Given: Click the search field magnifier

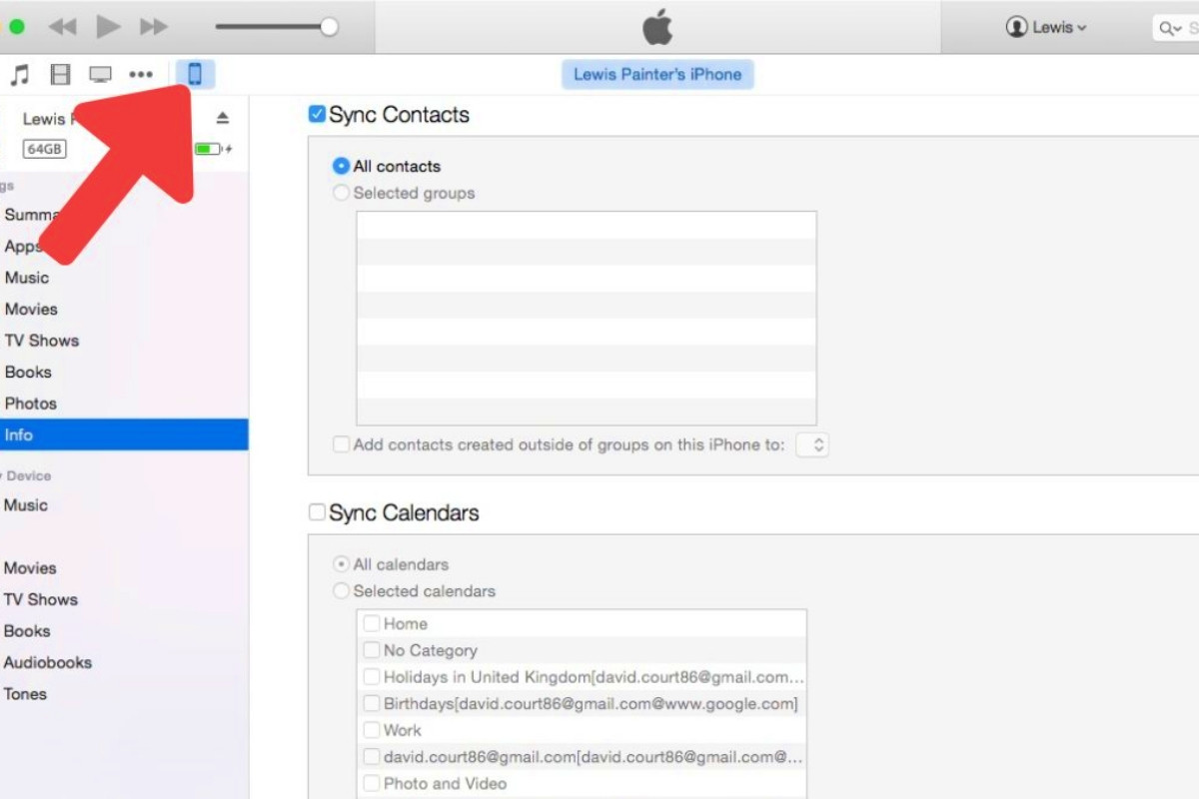Looking at the screenshot, I should pyautogui.click(x=1167, y=28).
